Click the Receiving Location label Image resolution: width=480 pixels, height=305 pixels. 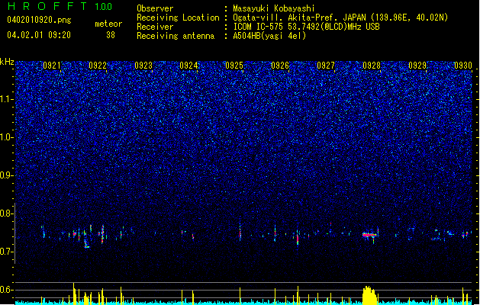[178, 18]
